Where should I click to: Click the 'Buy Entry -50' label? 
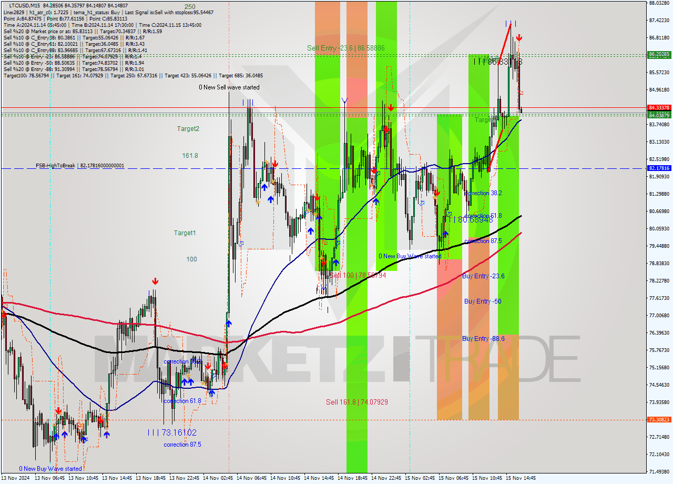point(482,301)
